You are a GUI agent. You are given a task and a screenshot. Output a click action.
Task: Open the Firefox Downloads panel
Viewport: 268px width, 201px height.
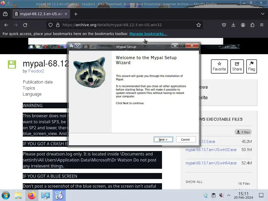pos(233,25)
